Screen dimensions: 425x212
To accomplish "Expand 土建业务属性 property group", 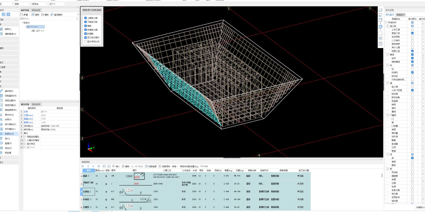I will [x=25, y=140].
